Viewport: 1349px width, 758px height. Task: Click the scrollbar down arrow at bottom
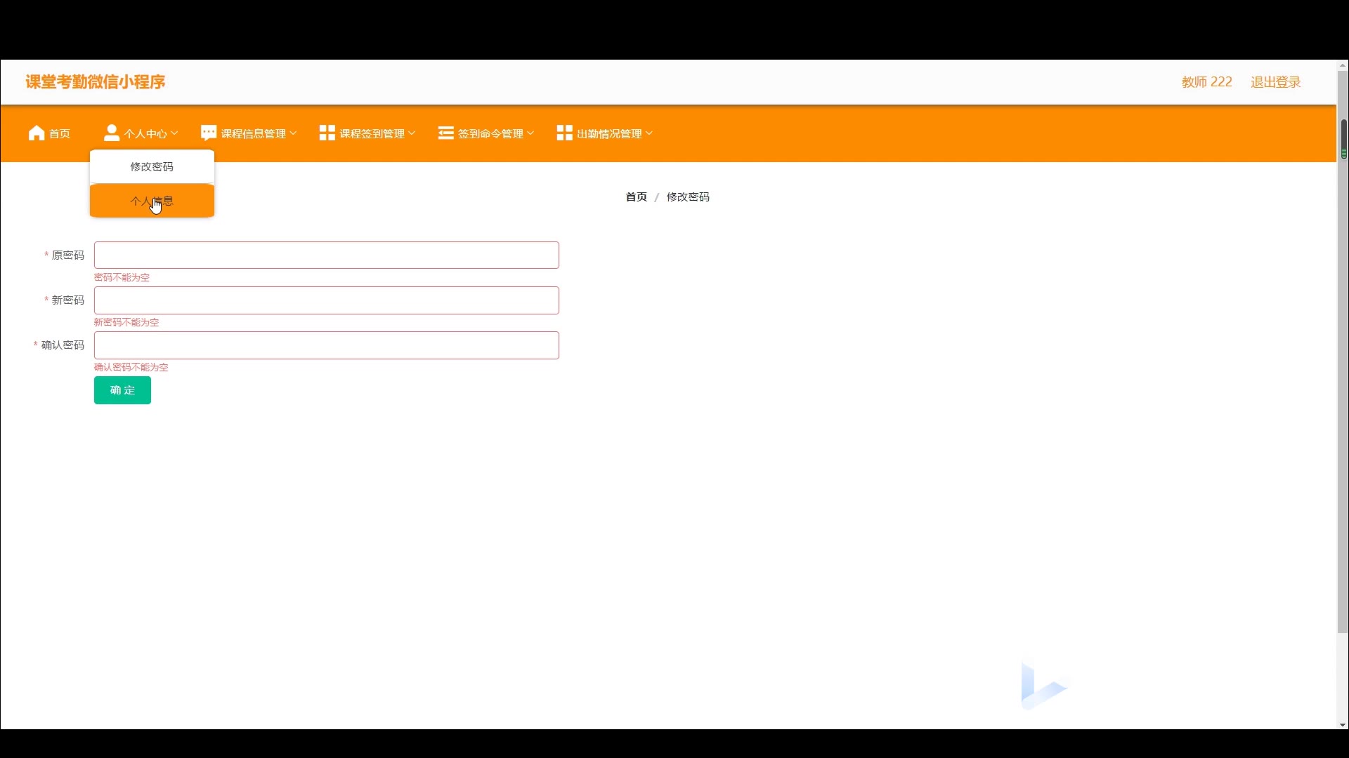[1342, 725]
